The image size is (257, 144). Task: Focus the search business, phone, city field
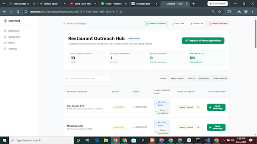(87, 78)
